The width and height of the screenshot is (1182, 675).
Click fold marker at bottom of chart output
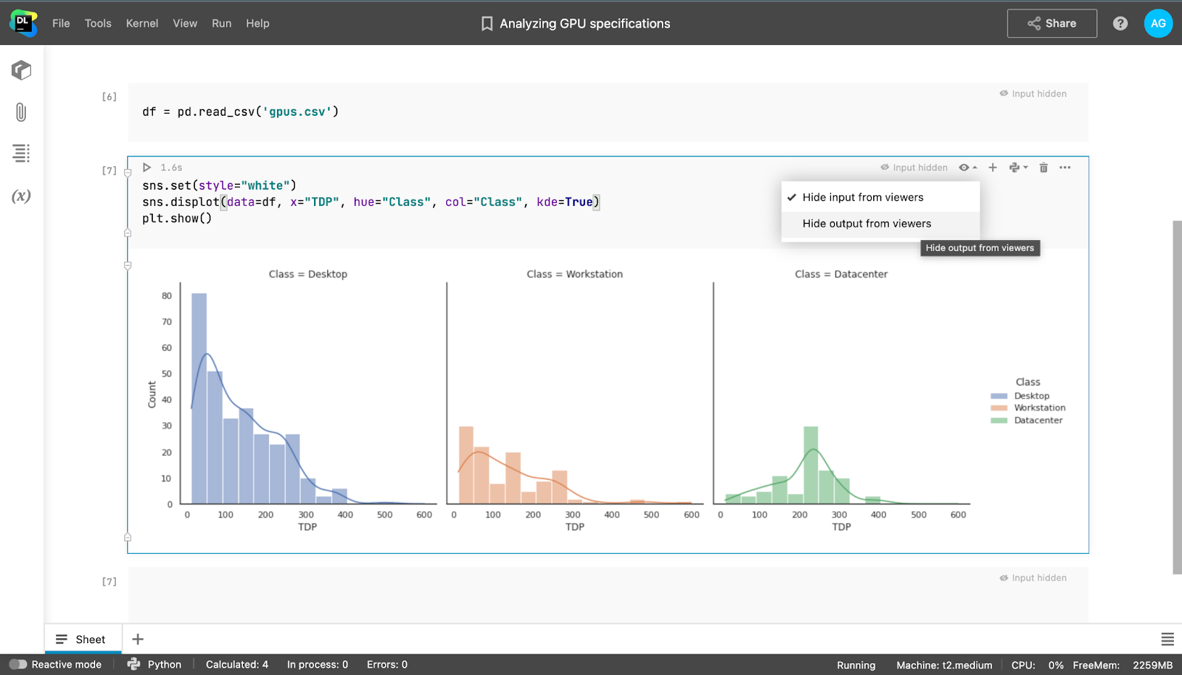point(127,538)
